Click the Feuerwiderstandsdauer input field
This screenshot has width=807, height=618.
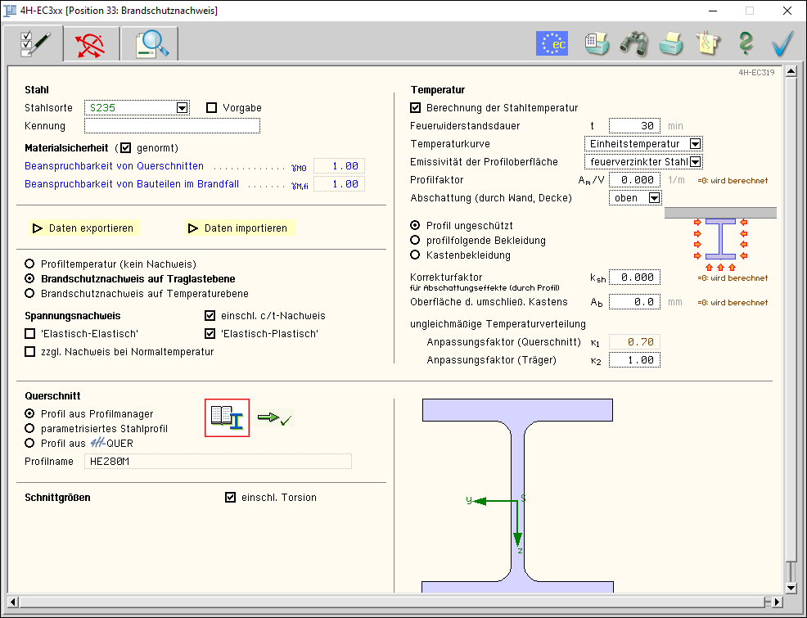click(634, 126)
